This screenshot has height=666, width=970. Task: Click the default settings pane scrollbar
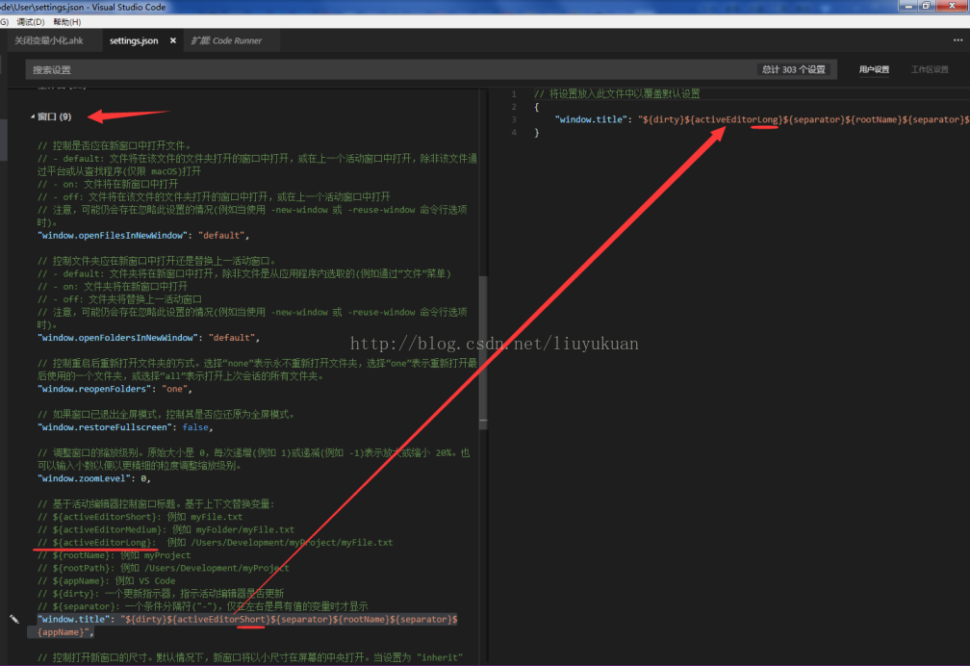(483, 353)
